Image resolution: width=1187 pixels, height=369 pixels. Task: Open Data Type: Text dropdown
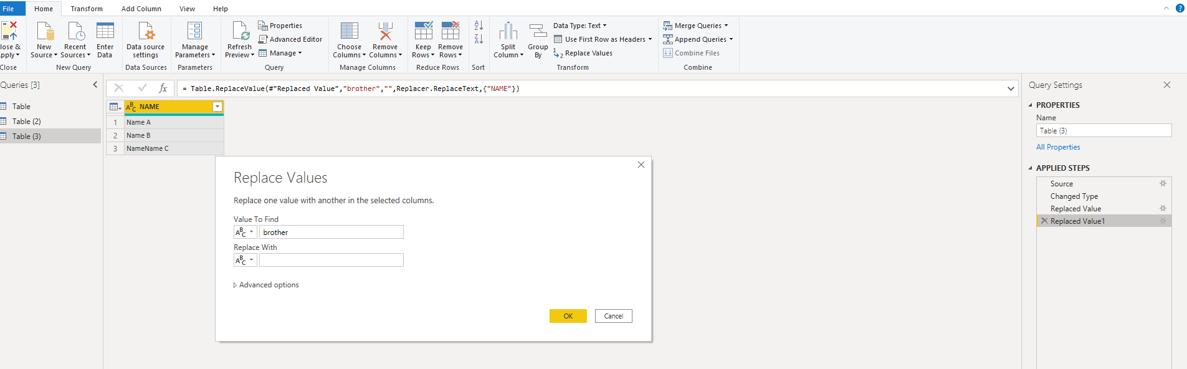(x=580, y=26)
